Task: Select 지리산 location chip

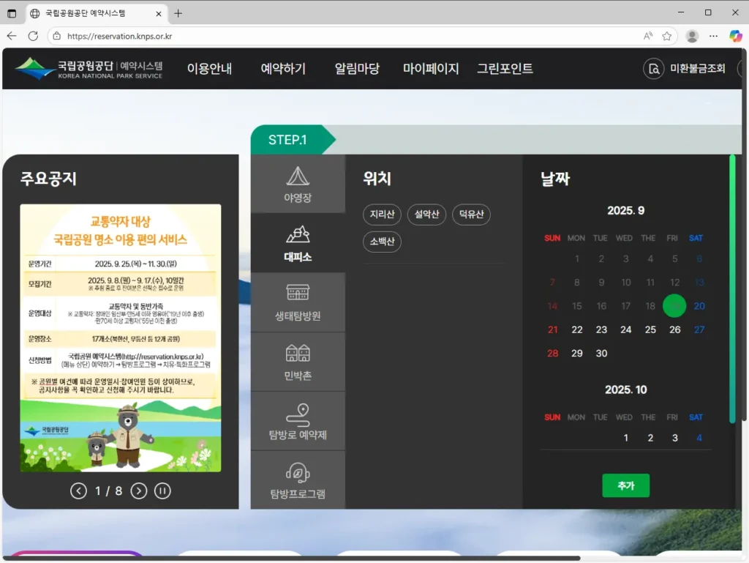Action: 383,215
